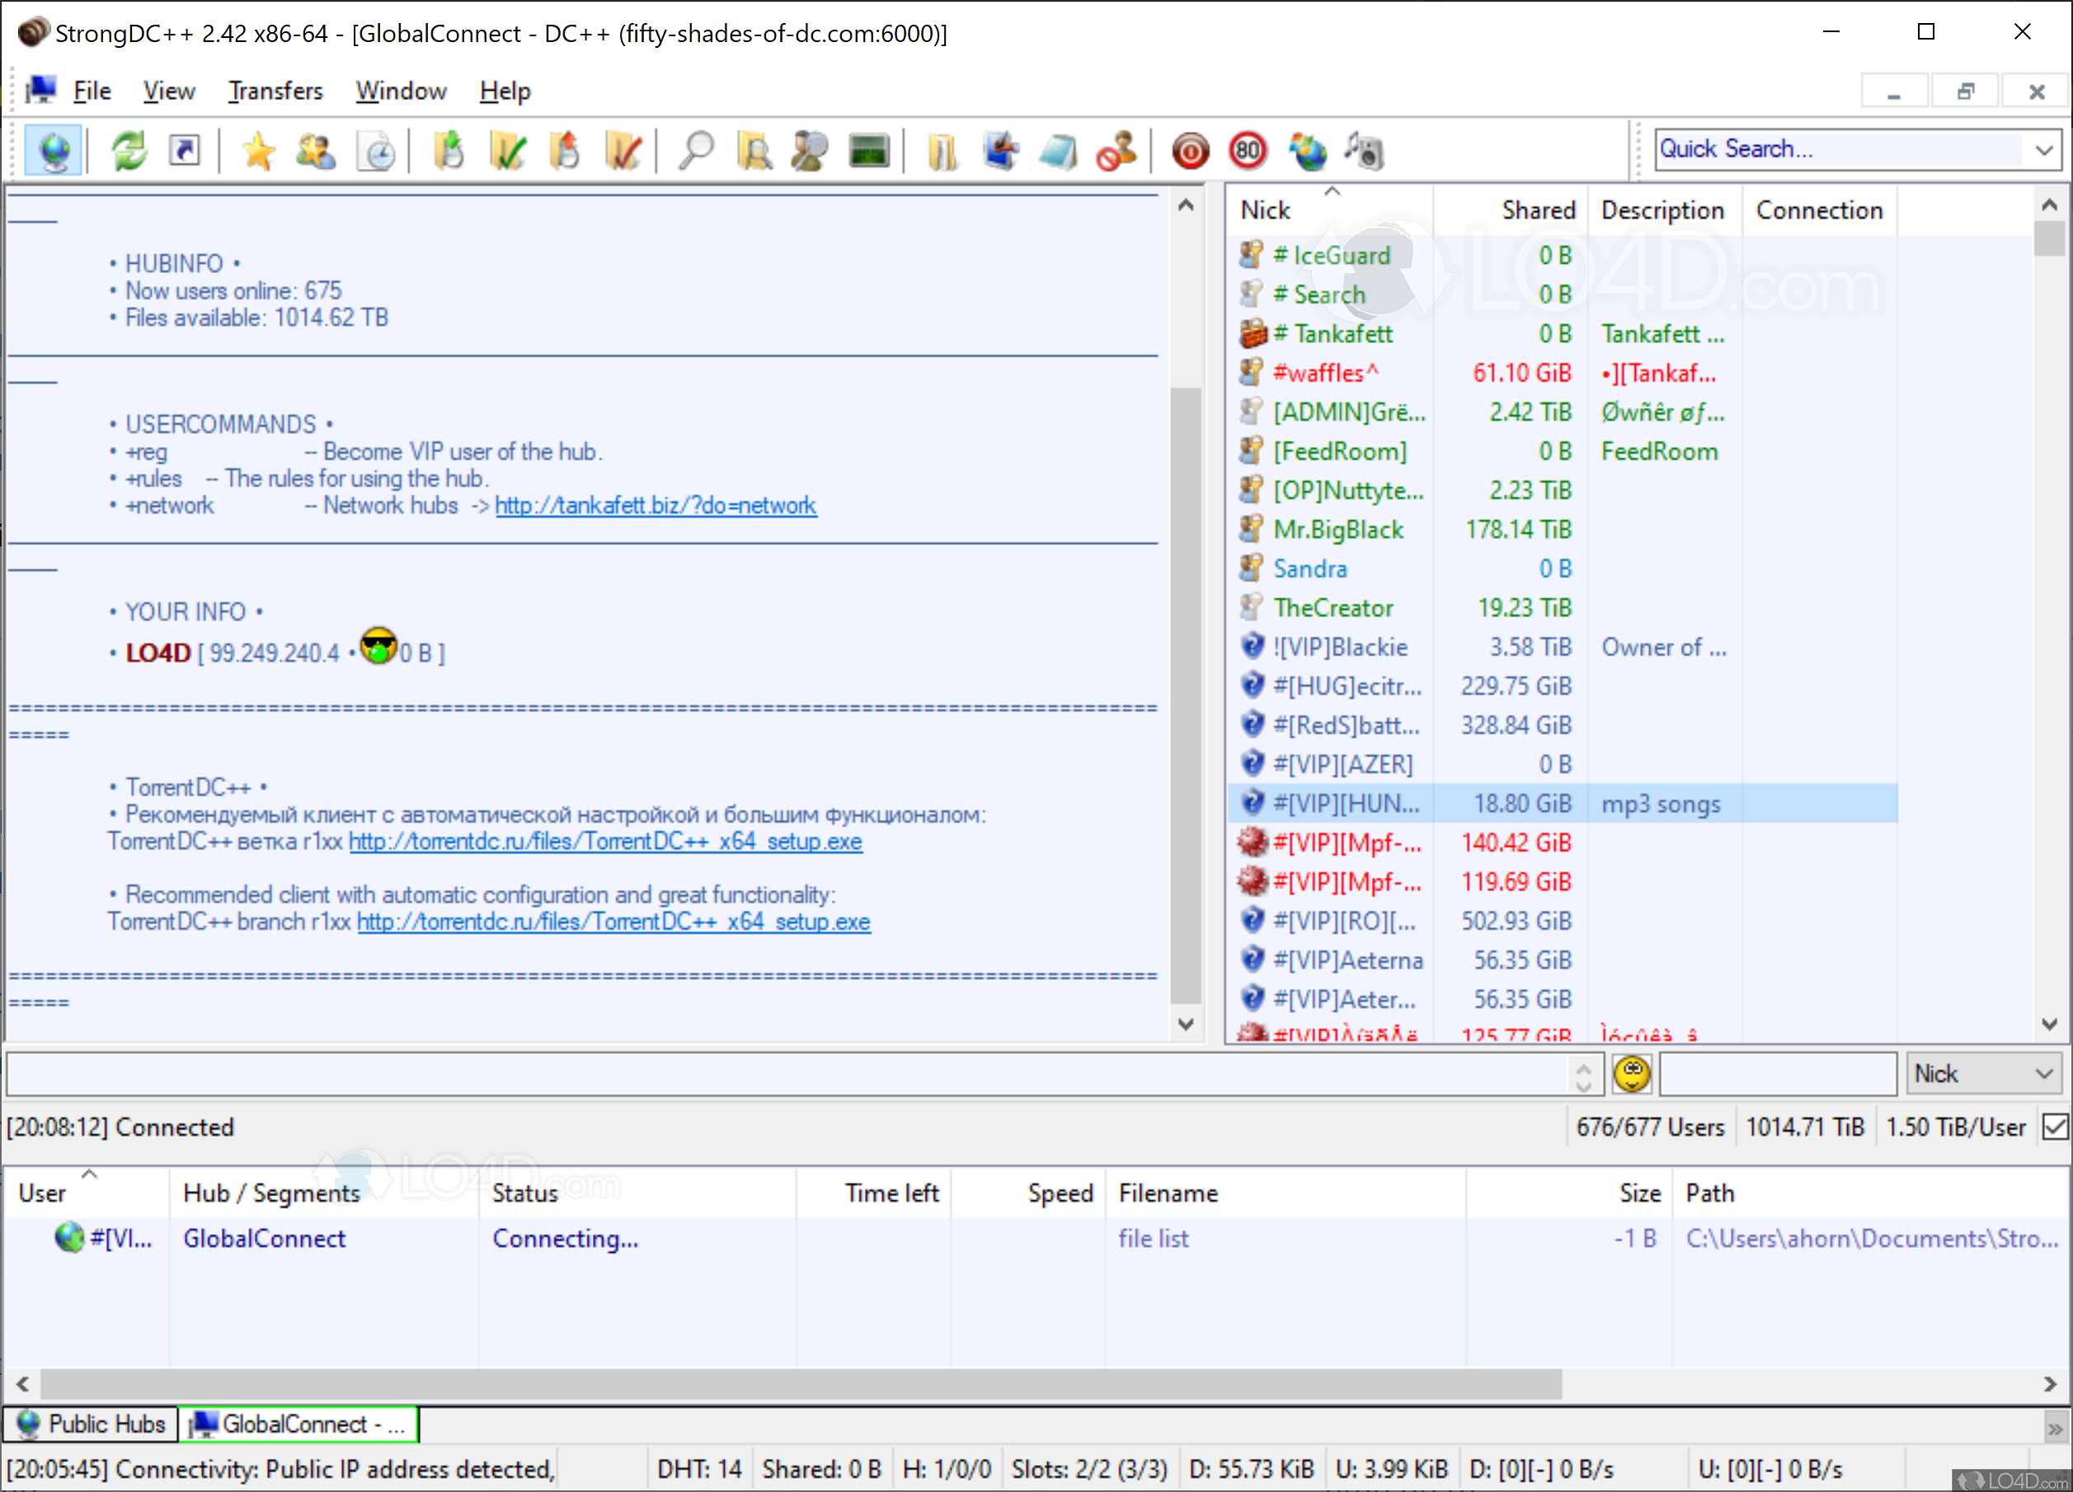Reconnect to the hub using the refresh icon
The height and width of the screenshot is (1492, 2073).
pyautogui.click(x=128, y=150)
